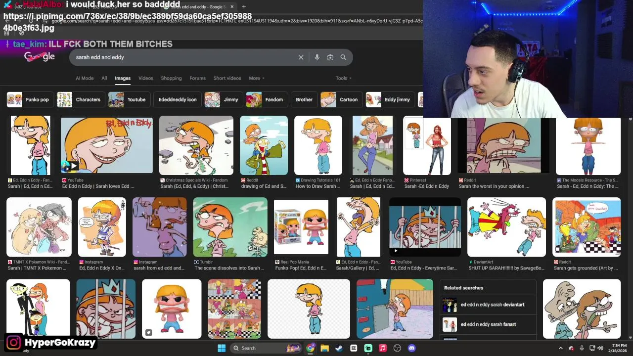Open the clock showing 7:54 PM
This screenshot has height=356, width=633.
619,348
